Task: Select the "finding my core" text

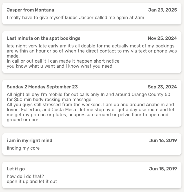Action: point(23,148)
